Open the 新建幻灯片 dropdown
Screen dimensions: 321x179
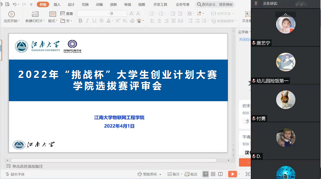35,21
